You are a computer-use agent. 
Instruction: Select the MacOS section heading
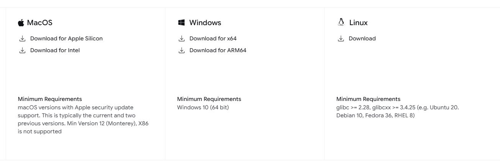coord(39,23)
